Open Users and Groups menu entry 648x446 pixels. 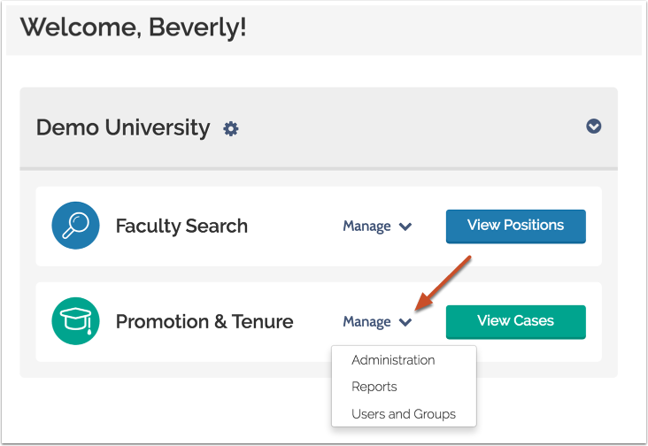click(x=403, y=414)
